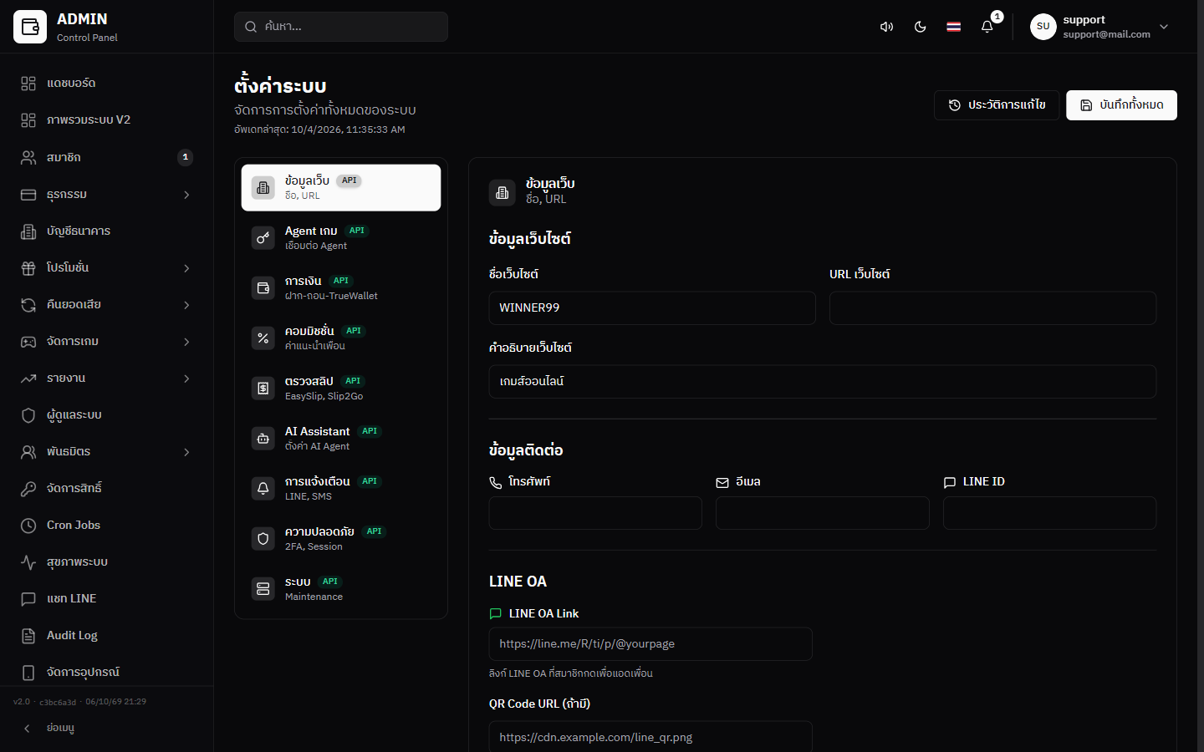The image size is (1204, 752).
Task: Click the ADMIN wallet logo icon
Action: pos(30,27)
